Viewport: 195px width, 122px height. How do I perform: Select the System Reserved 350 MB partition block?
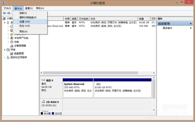(78, 88)
